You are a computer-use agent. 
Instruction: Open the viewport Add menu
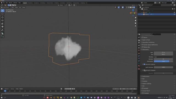pos(20,7)
